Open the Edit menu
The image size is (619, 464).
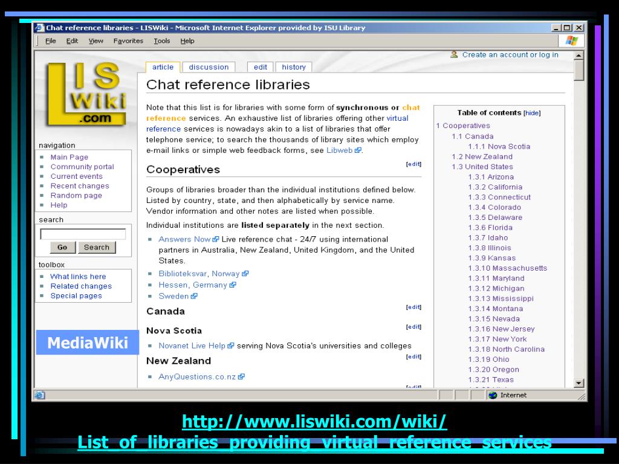coord(72,41)
